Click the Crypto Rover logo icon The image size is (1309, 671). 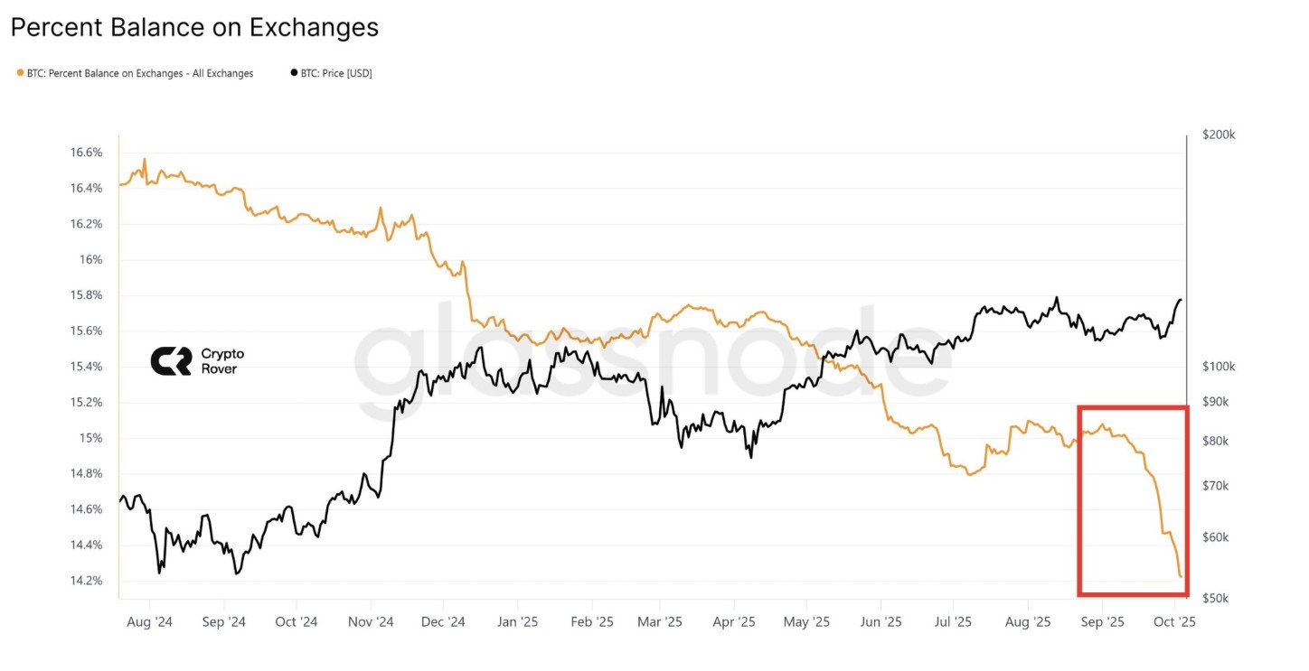coord(171,361)
